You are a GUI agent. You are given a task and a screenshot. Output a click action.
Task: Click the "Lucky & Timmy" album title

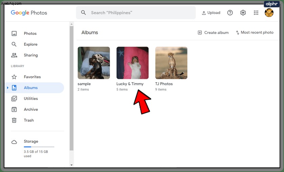click(x=130, y=84)
